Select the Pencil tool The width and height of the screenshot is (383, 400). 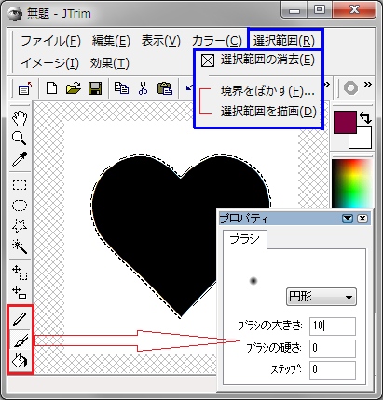click(20, 319)
